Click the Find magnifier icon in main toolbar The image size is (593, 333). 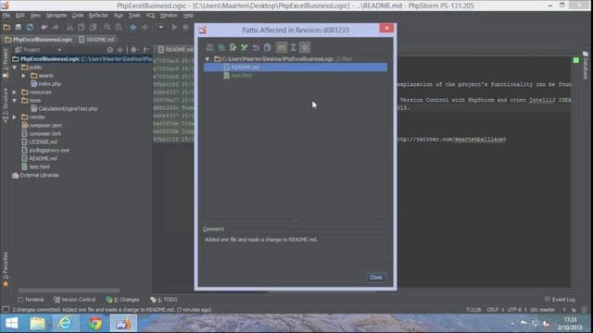coord(107,27)
